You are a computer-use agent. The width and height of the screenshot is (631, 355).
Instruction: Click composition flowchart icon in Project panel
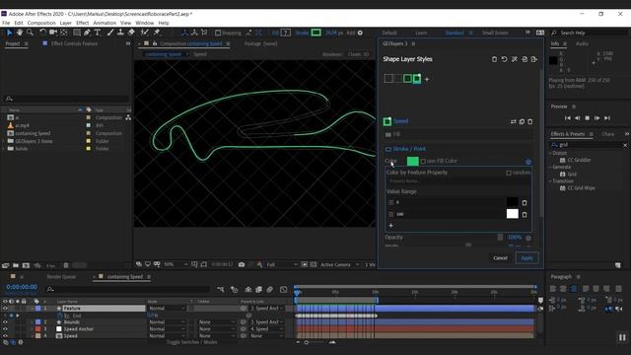pos(128,117)
